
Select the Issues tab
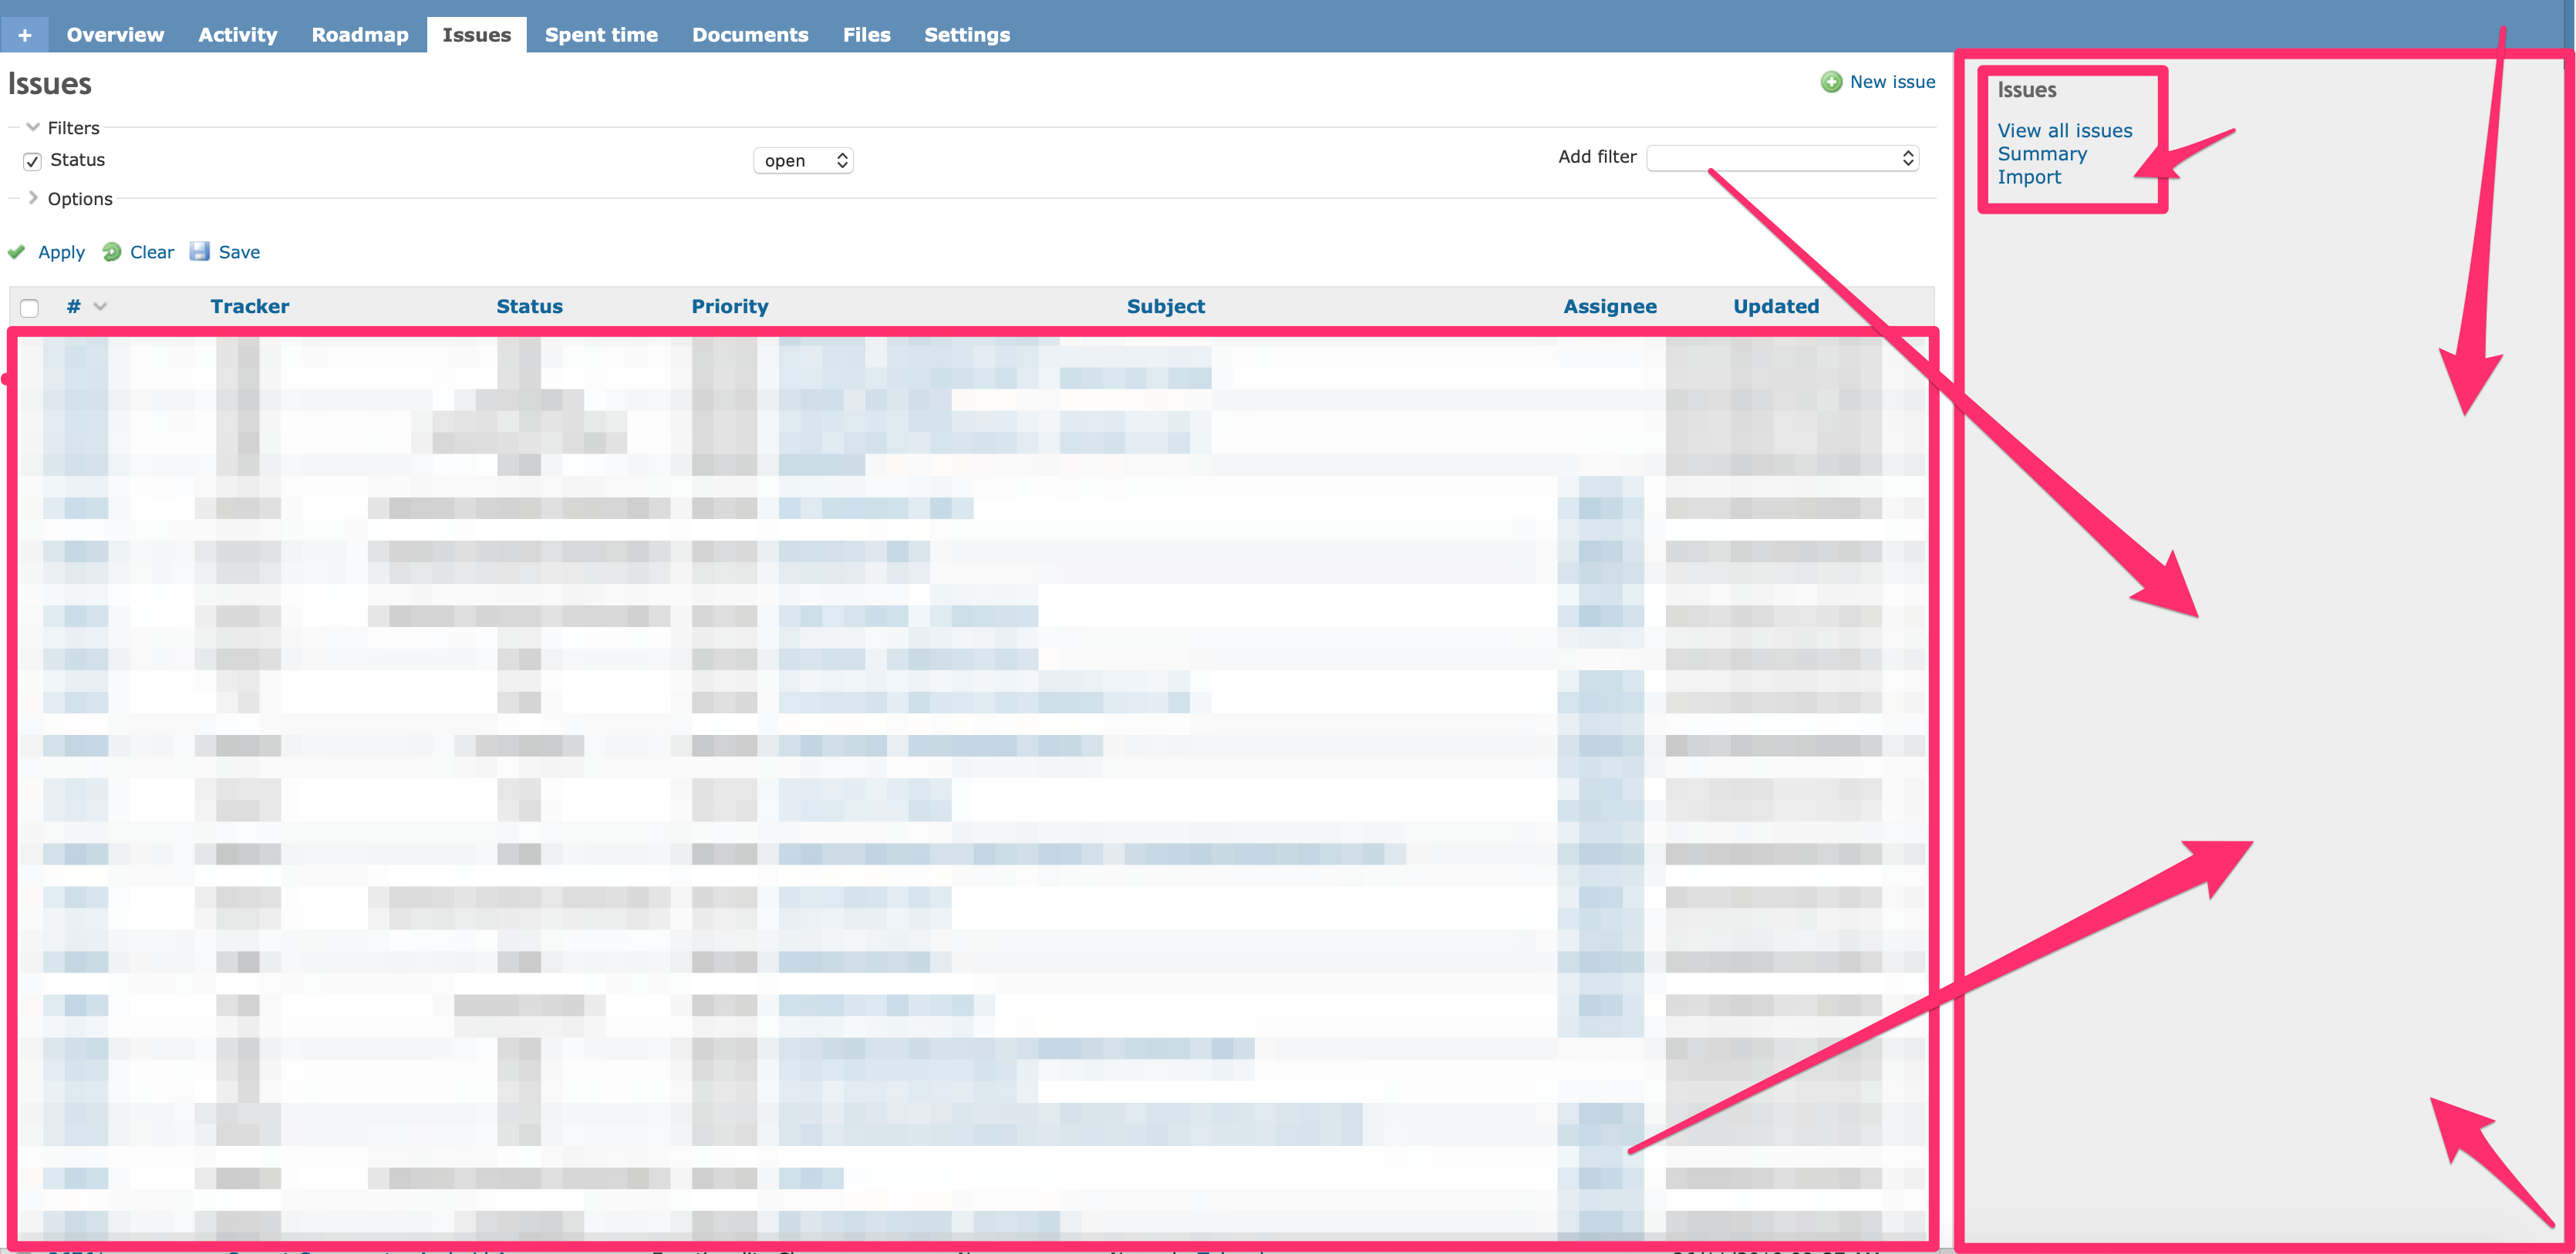tap(476, 35)
